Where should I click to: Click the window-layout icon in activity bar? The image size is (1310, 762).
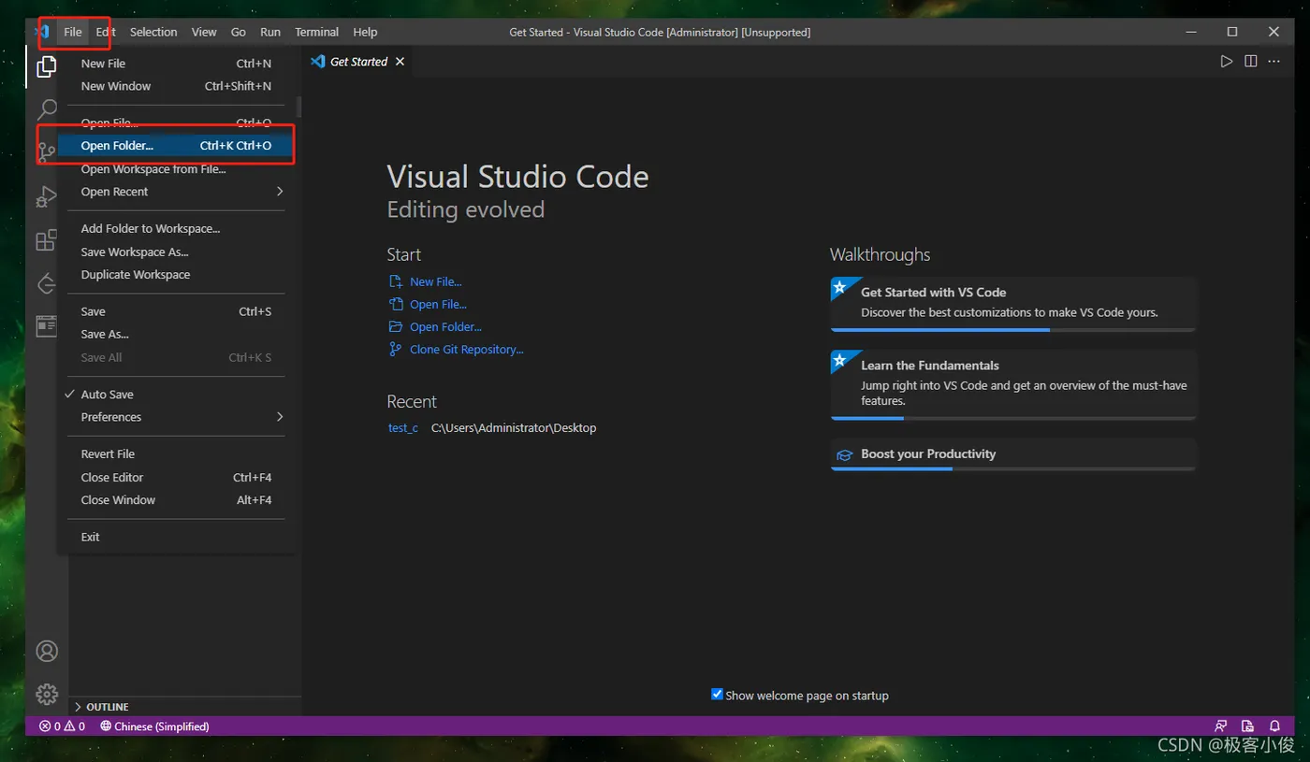46,325
